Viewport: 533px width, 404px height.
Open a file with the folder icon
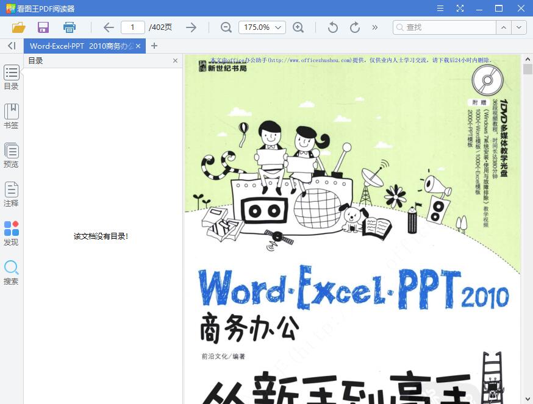[x=19, y=27]
